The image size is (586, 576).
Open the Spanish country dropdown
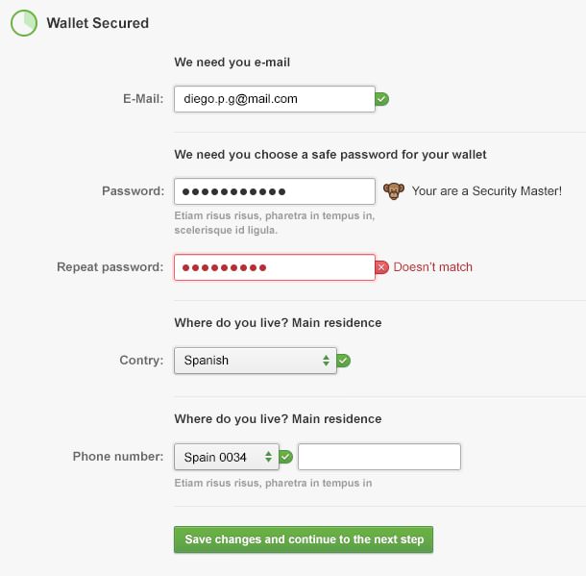point(255,361)
